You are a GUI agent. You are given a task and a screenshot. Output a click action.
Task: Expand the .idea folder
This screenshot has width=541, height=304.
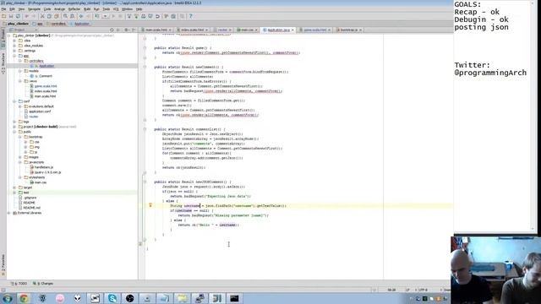[x=14, y=41]
